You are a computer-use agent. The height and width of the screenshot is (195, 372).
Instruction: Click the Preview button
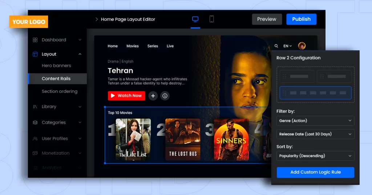click(267, 19)
